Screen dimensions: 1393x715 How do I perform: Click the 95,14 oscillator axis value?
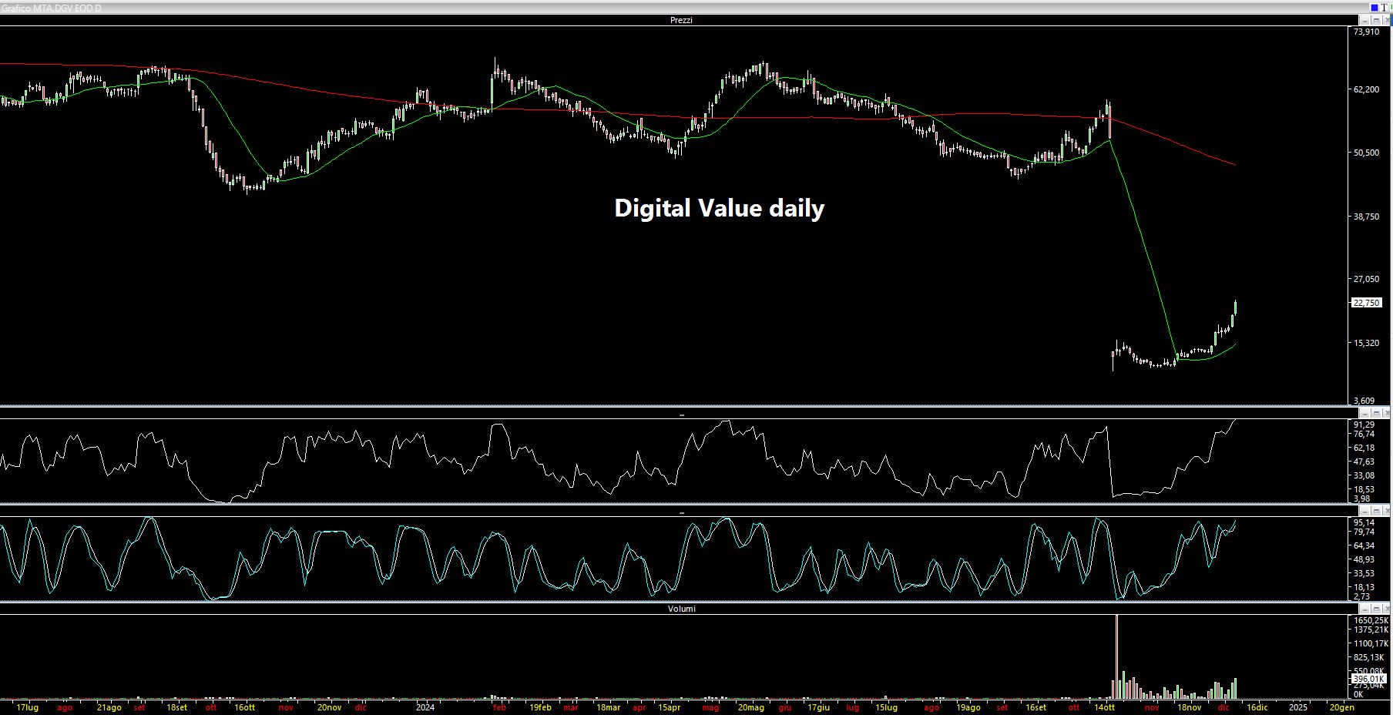(x=1364, y=522)
